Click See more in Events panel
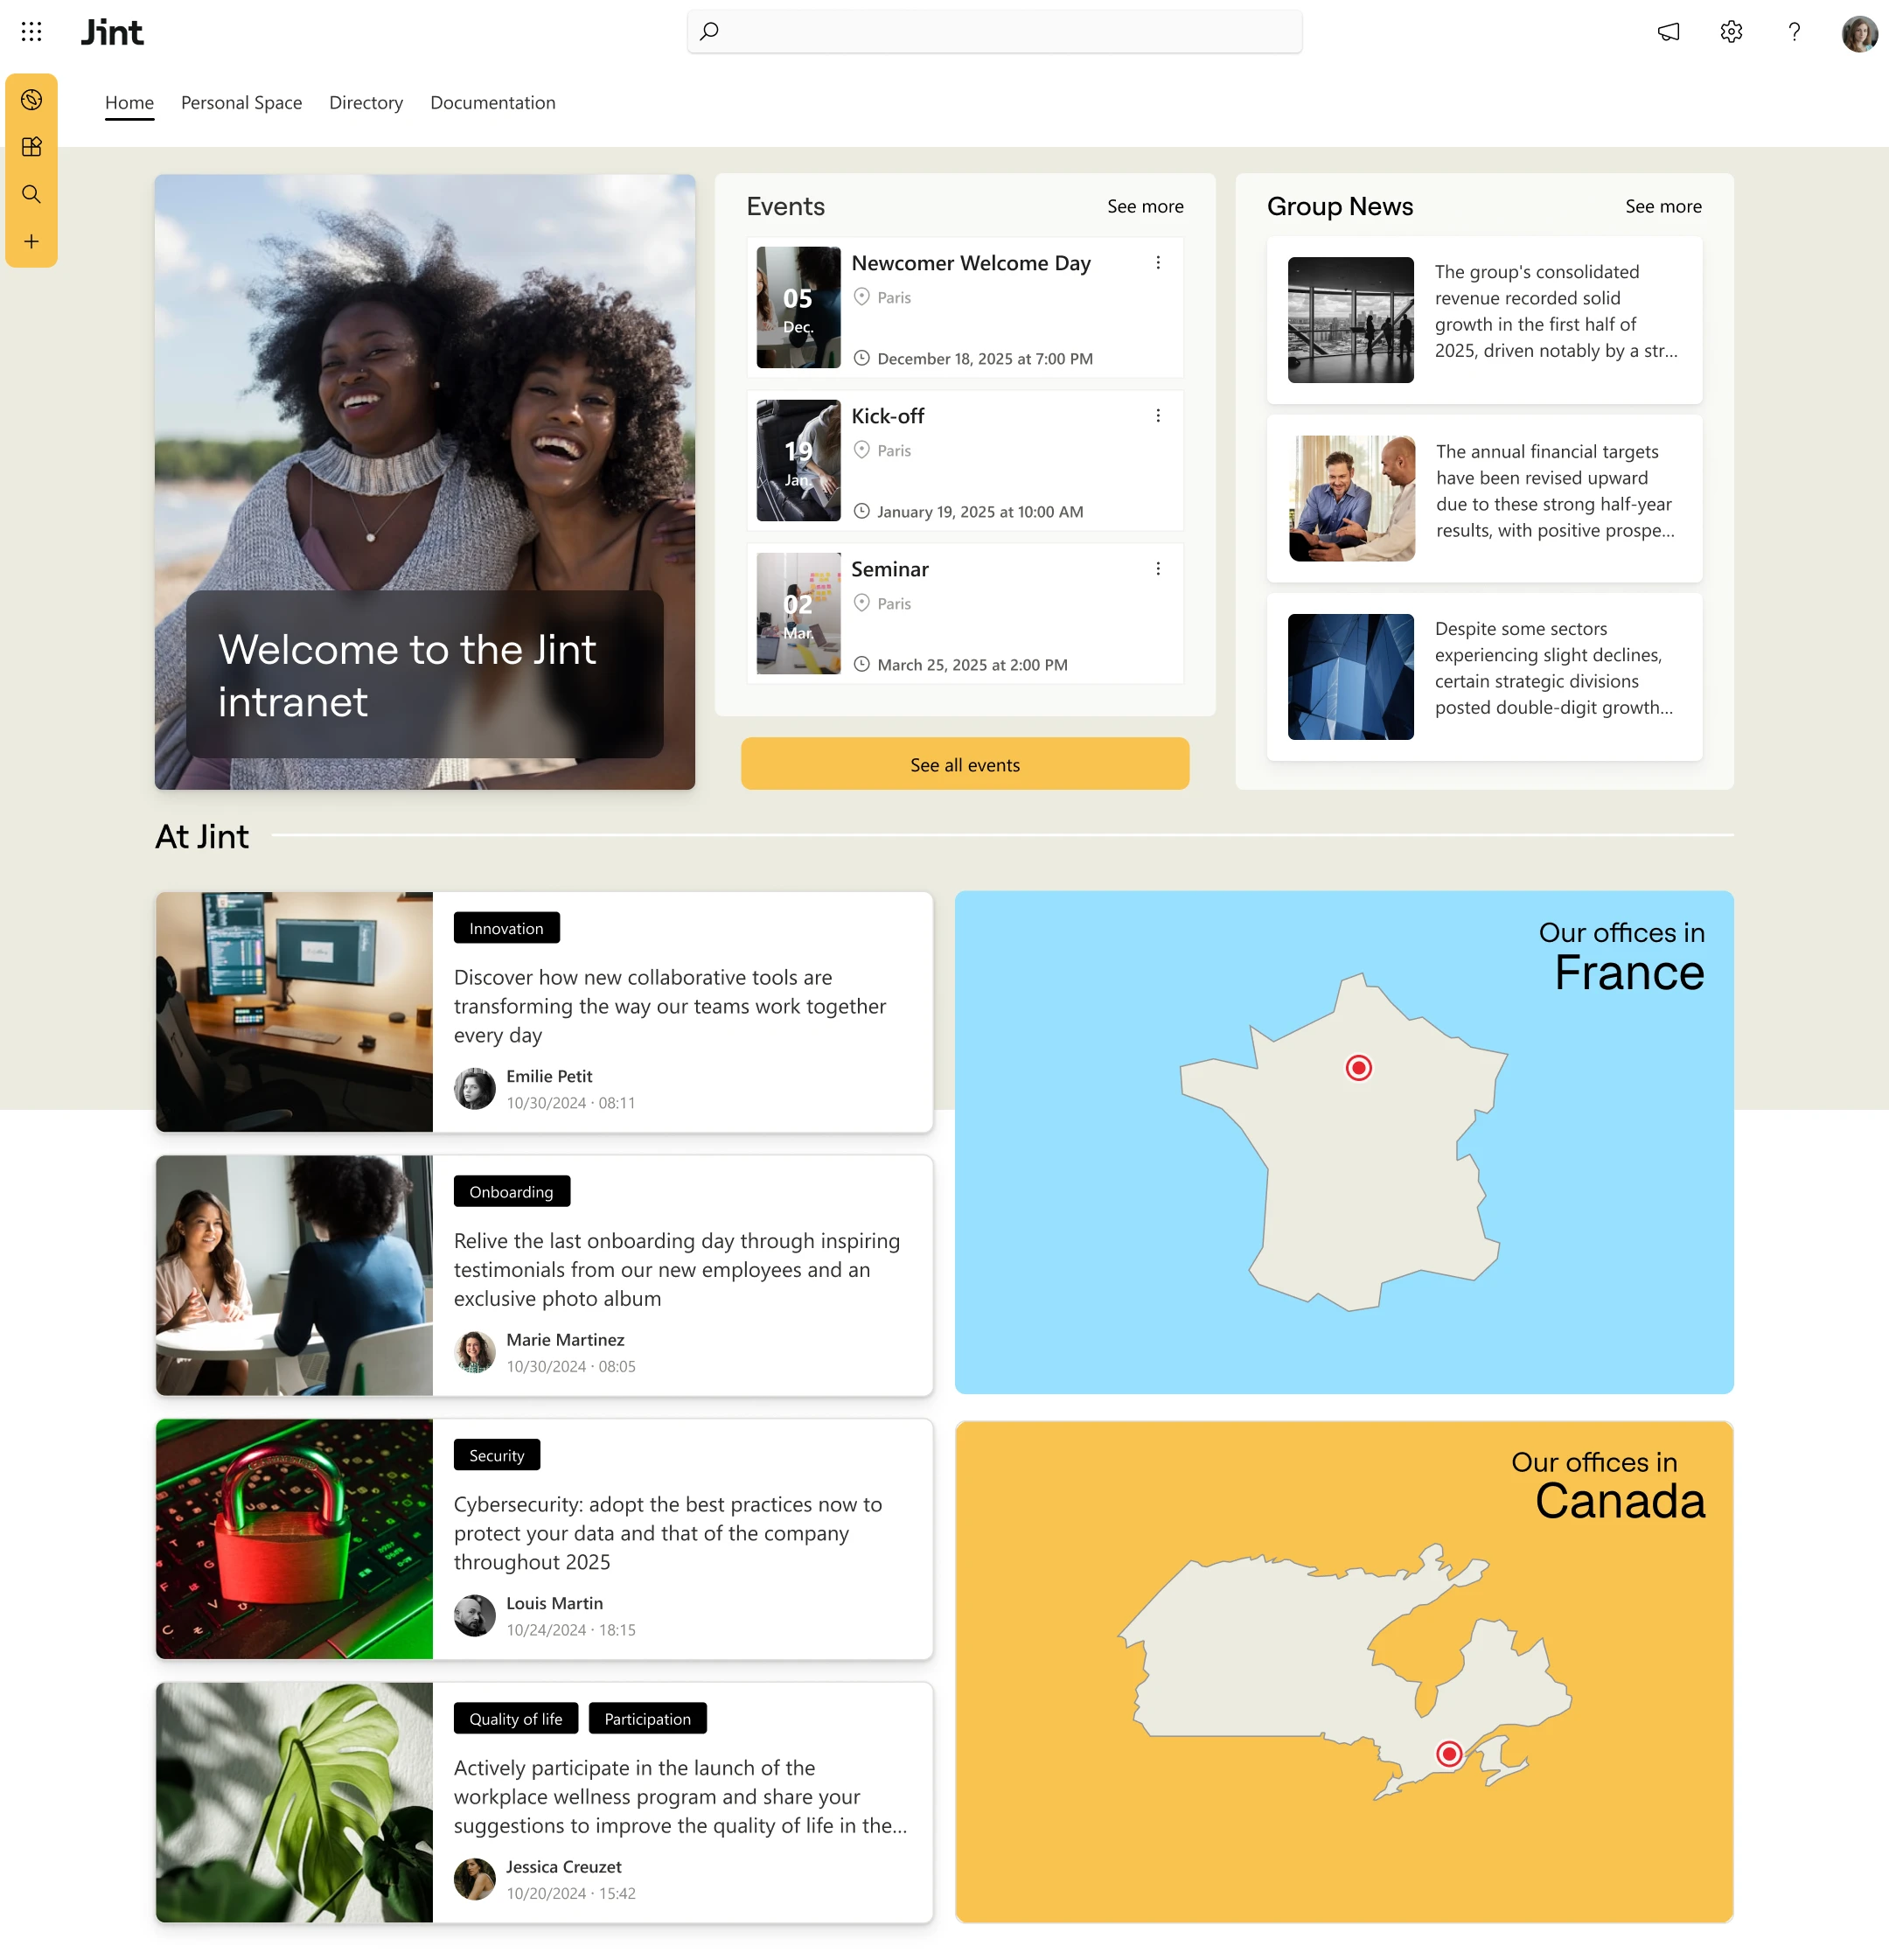Image resolution: width=1889 pixels, height=1960 pixels. click(x=1144, y=206)
